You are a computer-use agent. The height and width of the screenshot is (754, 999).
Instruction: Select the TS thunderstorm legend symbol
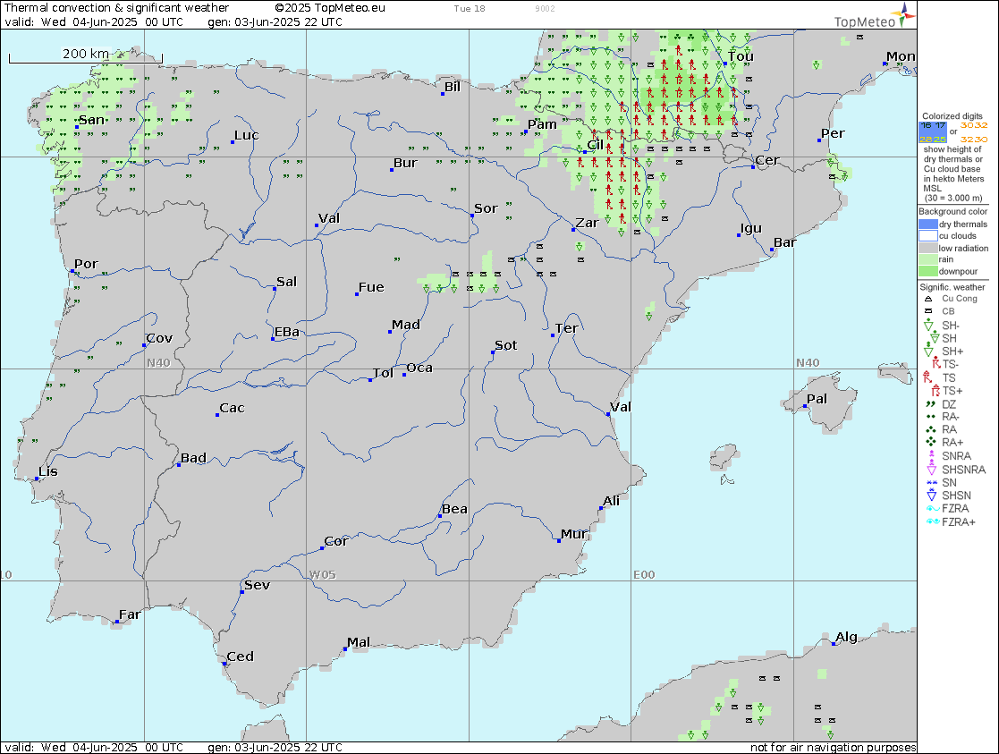click(927, 377)
